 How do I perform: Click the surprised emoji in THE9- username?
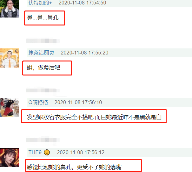(x=47, y=153)
